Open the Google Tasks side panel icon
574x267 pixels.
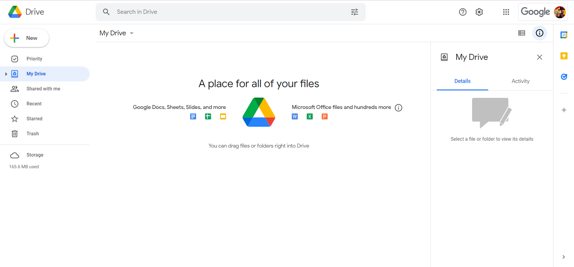[564, 77]
